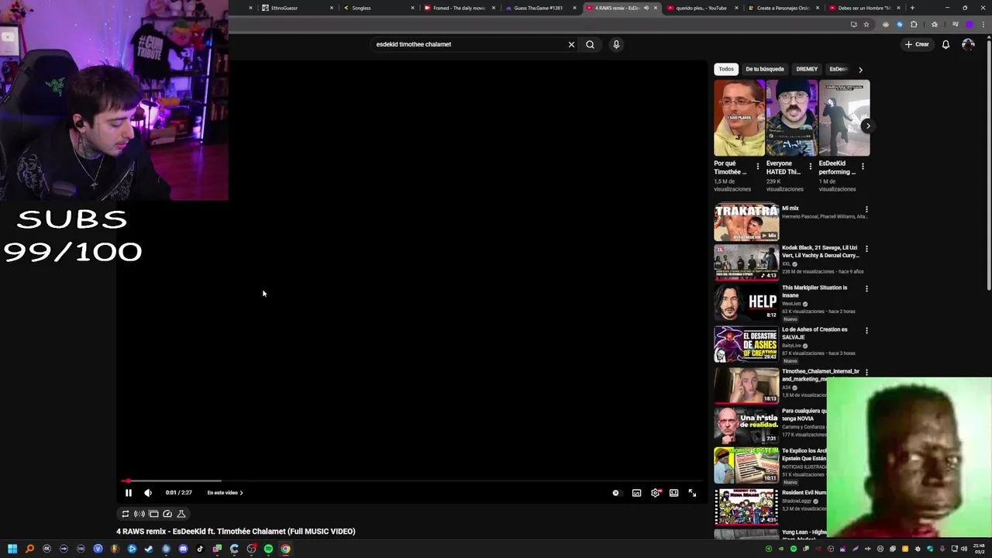
Task: Advance the Shorts shelf with next arrow
Action: click(x=868, y=126)
